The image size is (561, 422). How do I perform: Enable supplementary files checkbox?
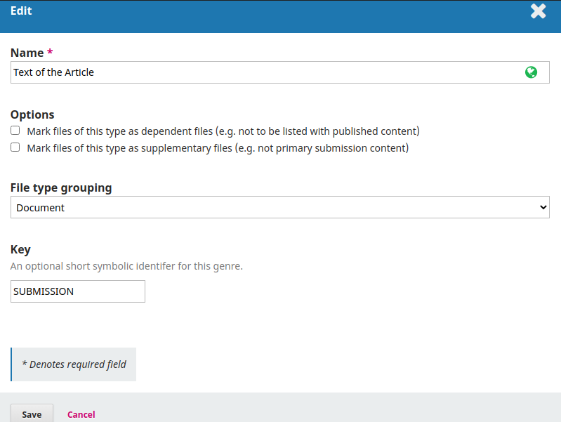tap(15, 147)
